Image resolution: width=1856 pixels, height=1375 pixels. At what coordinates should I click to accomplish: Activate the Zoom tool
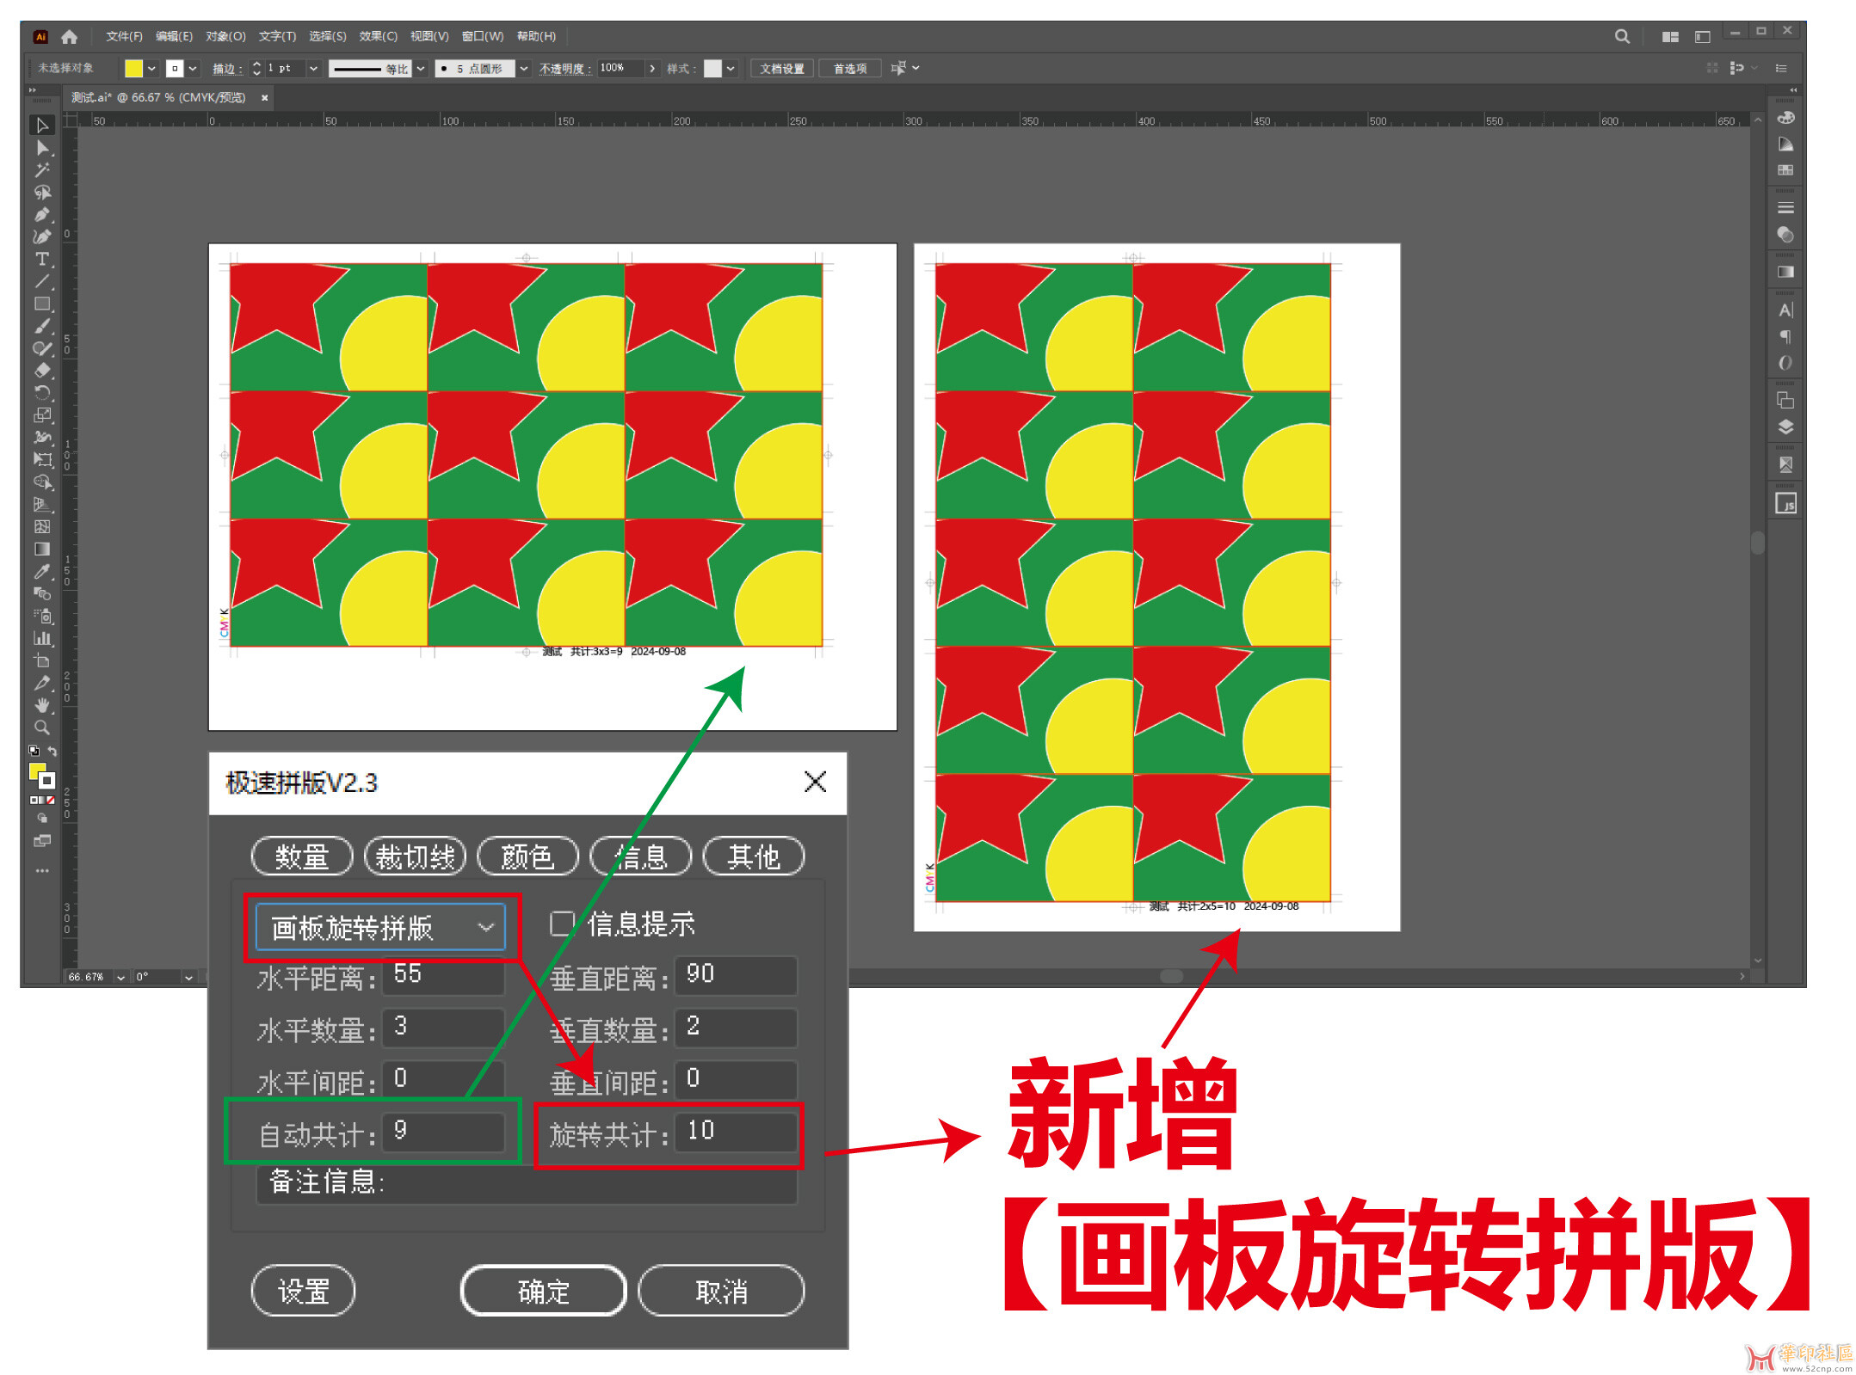(x=41, y=727)
